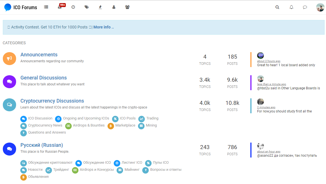Open Cryptocurrency News subcategory

tap(45, 125)
